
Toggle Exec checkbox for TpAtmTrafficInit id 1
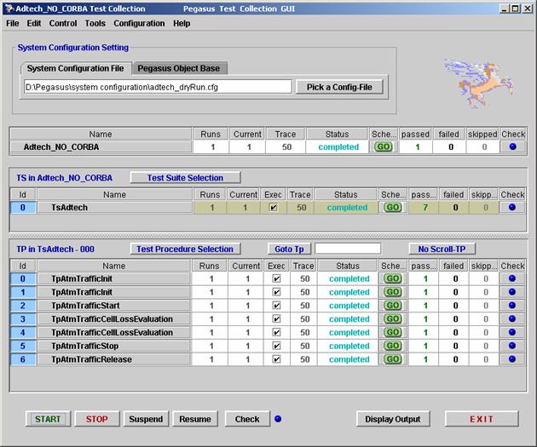point(277,292)
